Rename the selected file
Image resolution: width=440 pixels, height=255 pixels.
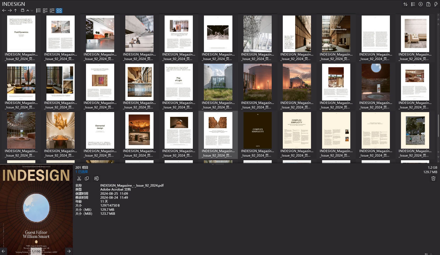(x=97, y=178)
